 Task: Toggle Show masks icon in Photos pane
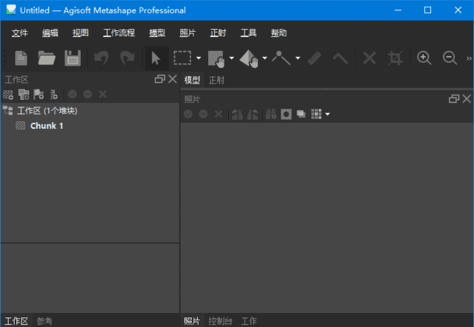pos(286,114)
